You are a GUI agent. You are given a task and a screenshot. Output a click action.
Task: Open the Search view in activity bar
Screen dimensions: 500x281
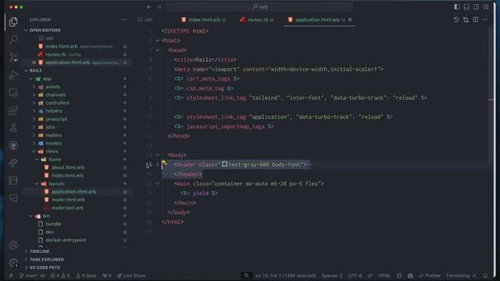[x=13, y=39]
